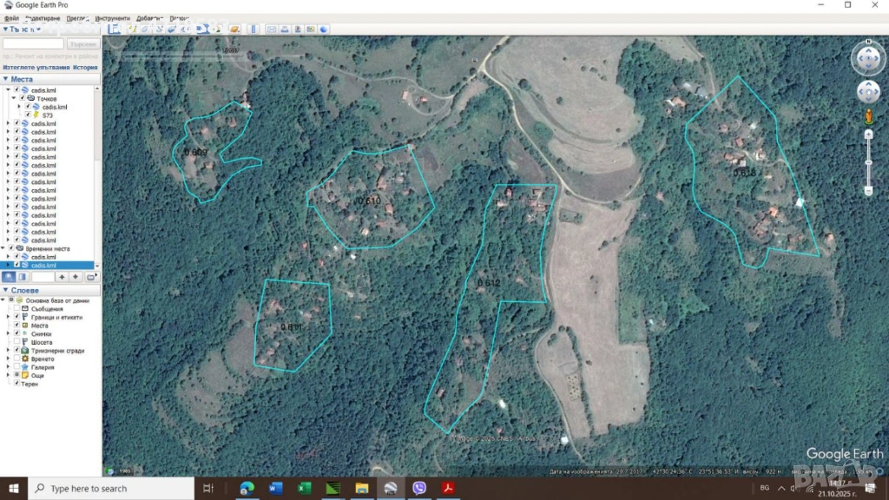889x500 pixels.
Task: Uncheck the Терен layer checkbox
Action: point(16,383)
